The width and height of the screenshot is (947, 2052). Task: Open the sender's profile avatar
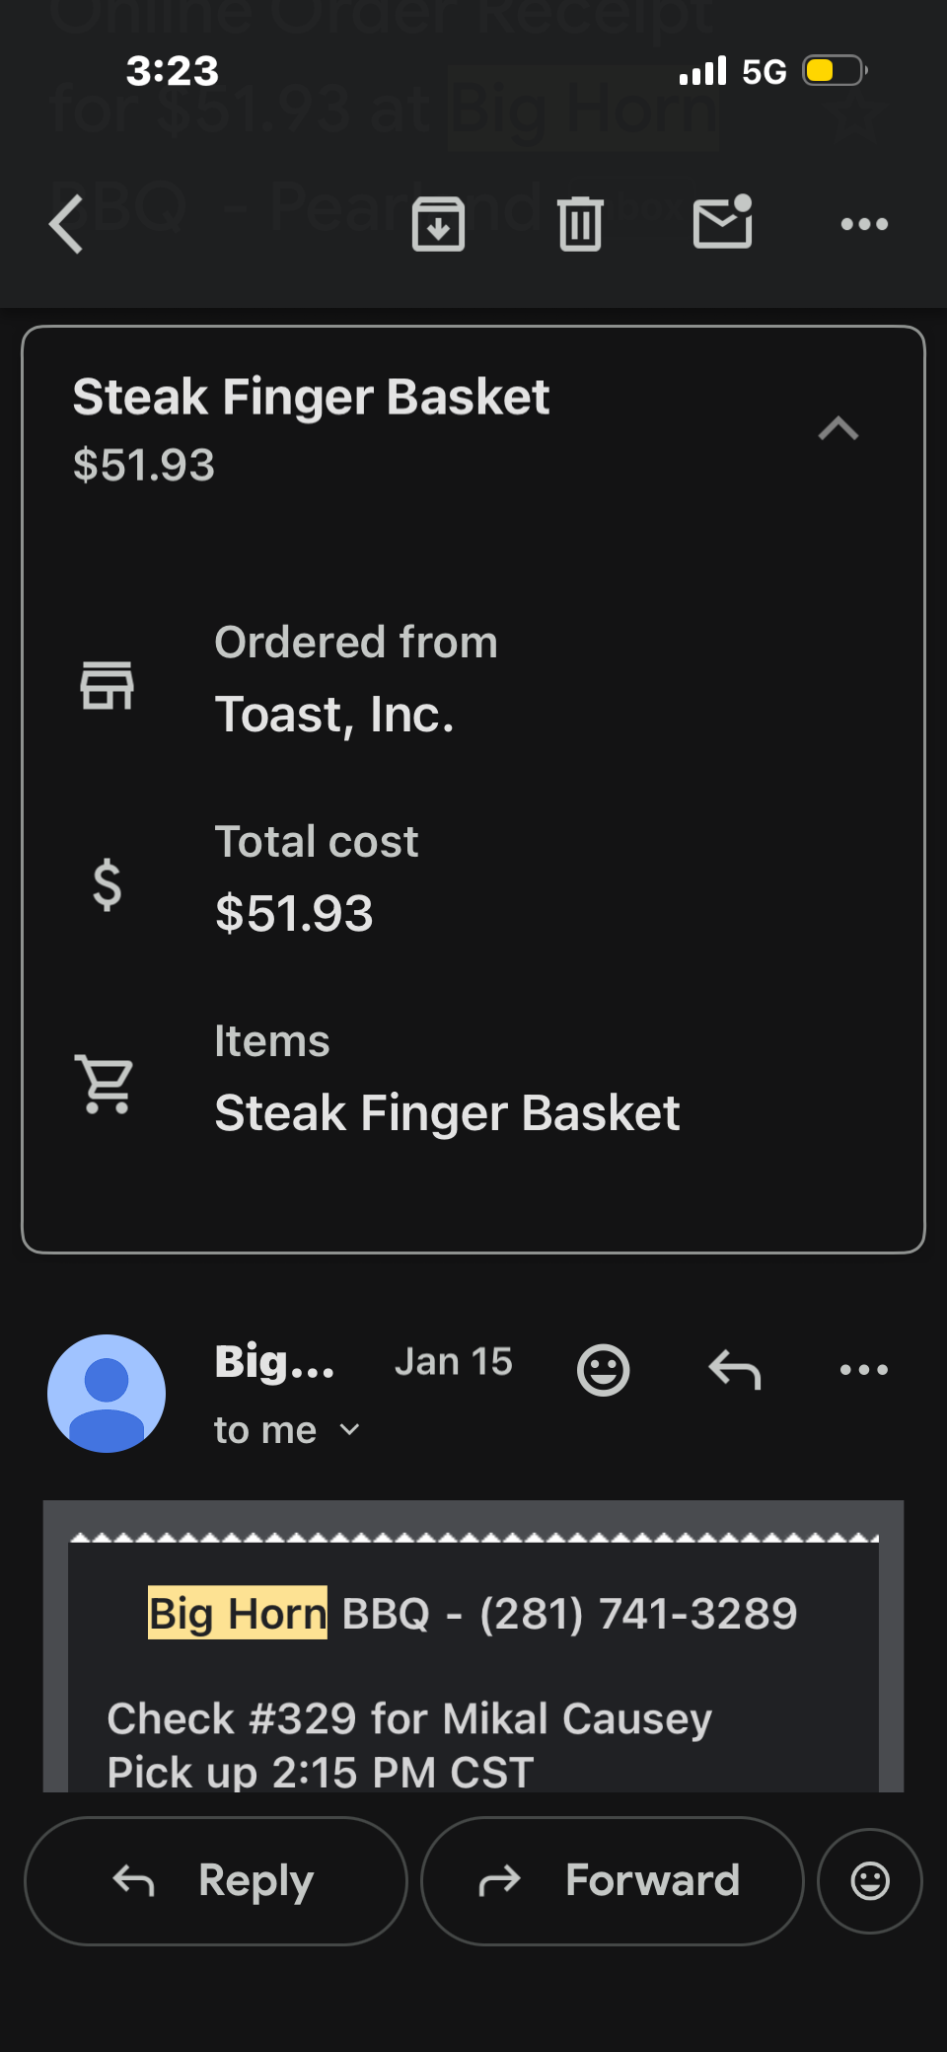pos(107,1394)
